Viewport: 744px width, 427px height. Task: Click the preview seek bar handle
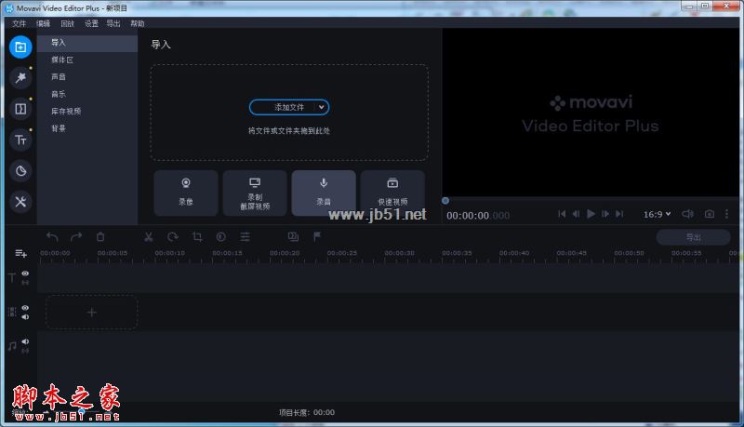445,201
